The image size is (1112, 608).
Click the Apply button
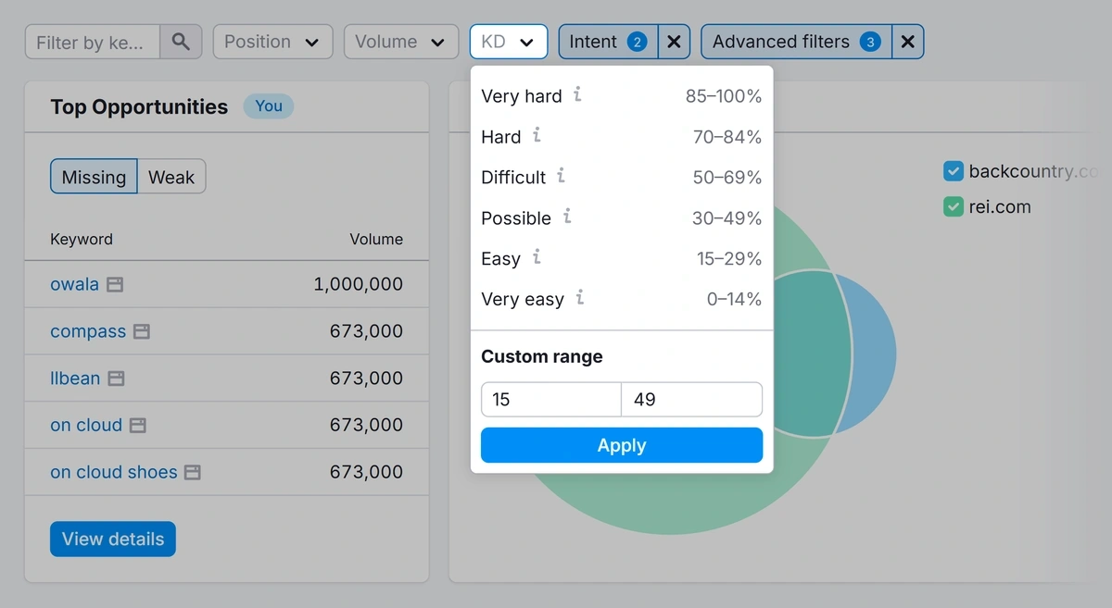pyautogui.click(x=622, y=445)
